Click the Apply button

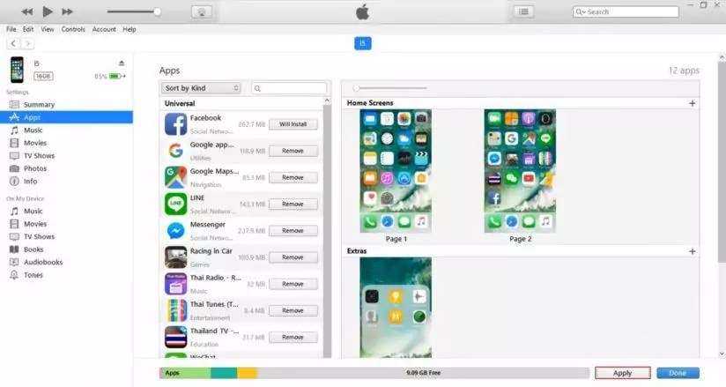(x=622, y=373)
